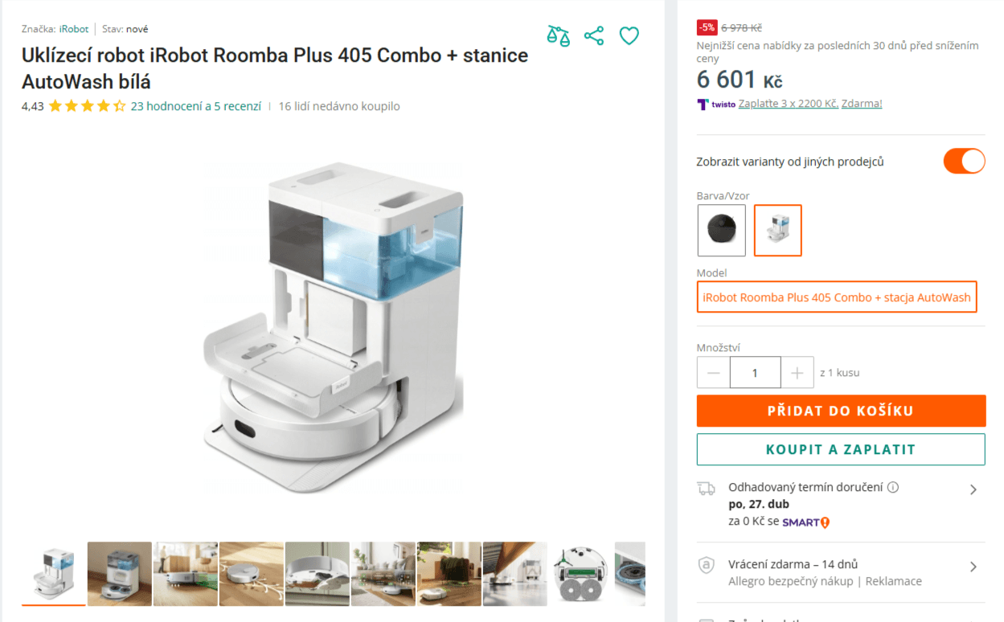Click the iRobot brand link

click(73, 28)
